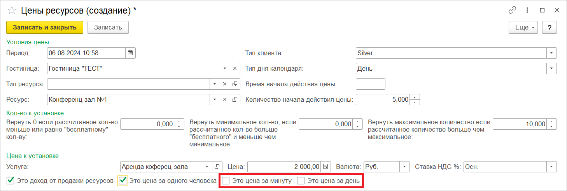This screenshot has width=567, height=191.
Task: Click the 10,000 maximum quantity field
Action: coord(520,124)
